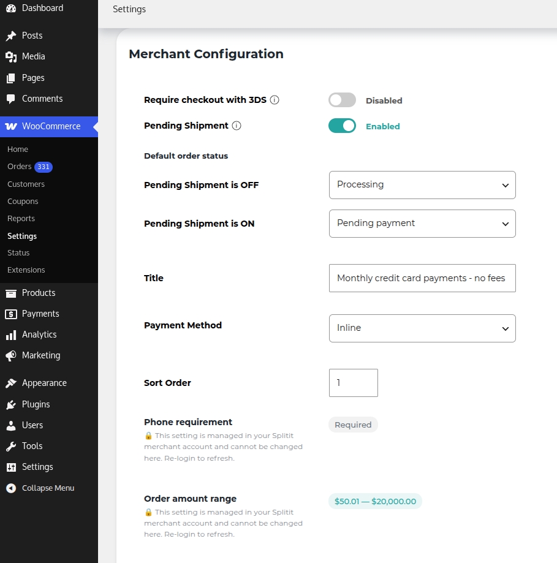Open the Pending Shipment is ON status dropdown
557x563 pixels.
coord(422,224)
